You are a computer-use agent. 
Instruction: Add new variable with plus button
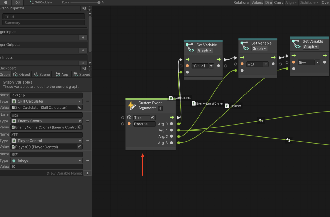[87, 173]
